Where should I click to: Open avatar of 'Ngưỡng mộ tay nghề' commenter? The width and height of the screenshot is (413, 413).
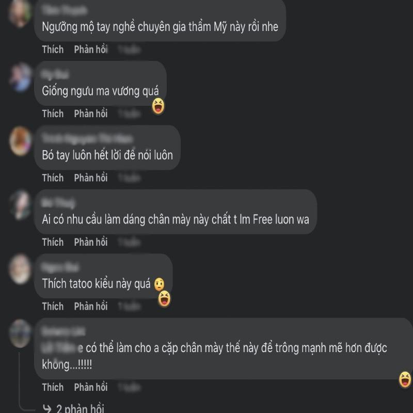coord(20,13)
